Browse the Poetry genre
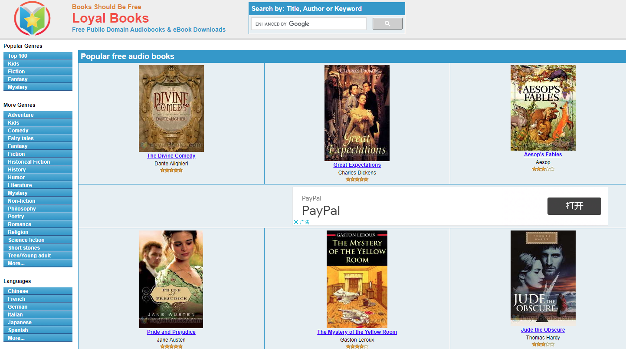 point(38,217)
